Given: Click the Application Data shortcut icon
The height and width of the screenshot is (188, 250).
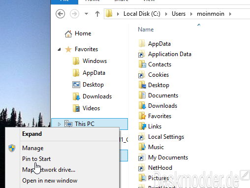Looking at the screenshot, I should point(142,54).
